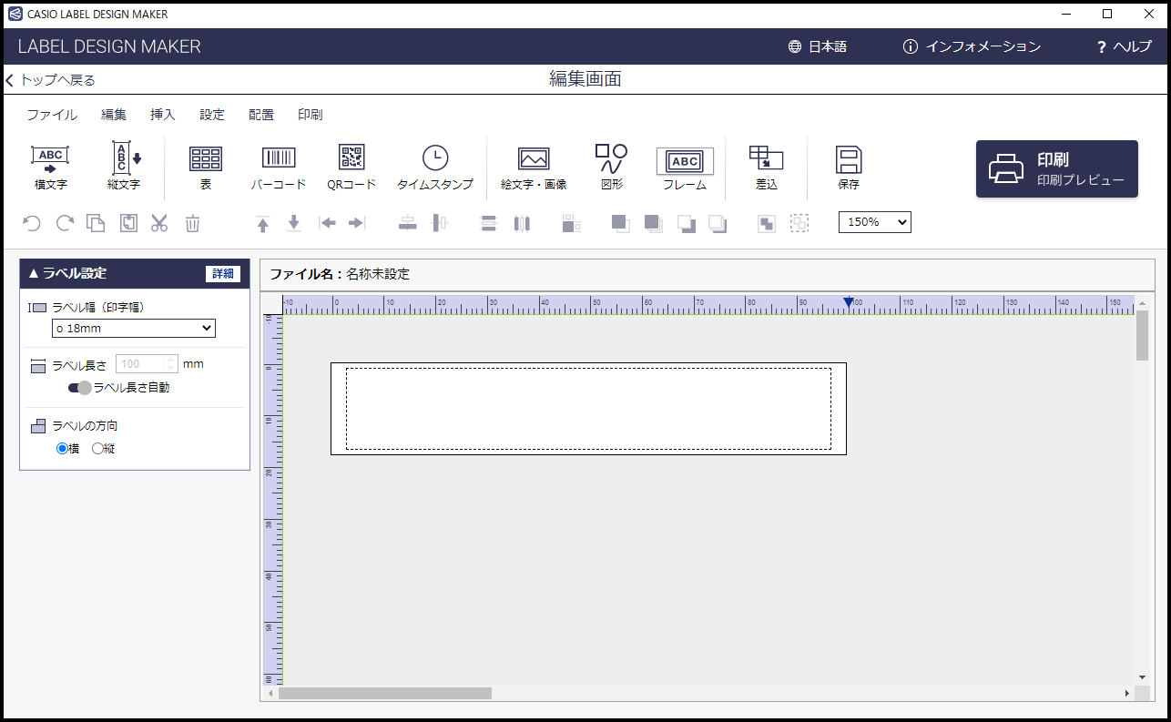Screen dimensions: 1171x722
Task: Send object backward icon
Action: [x=686, y=223]
